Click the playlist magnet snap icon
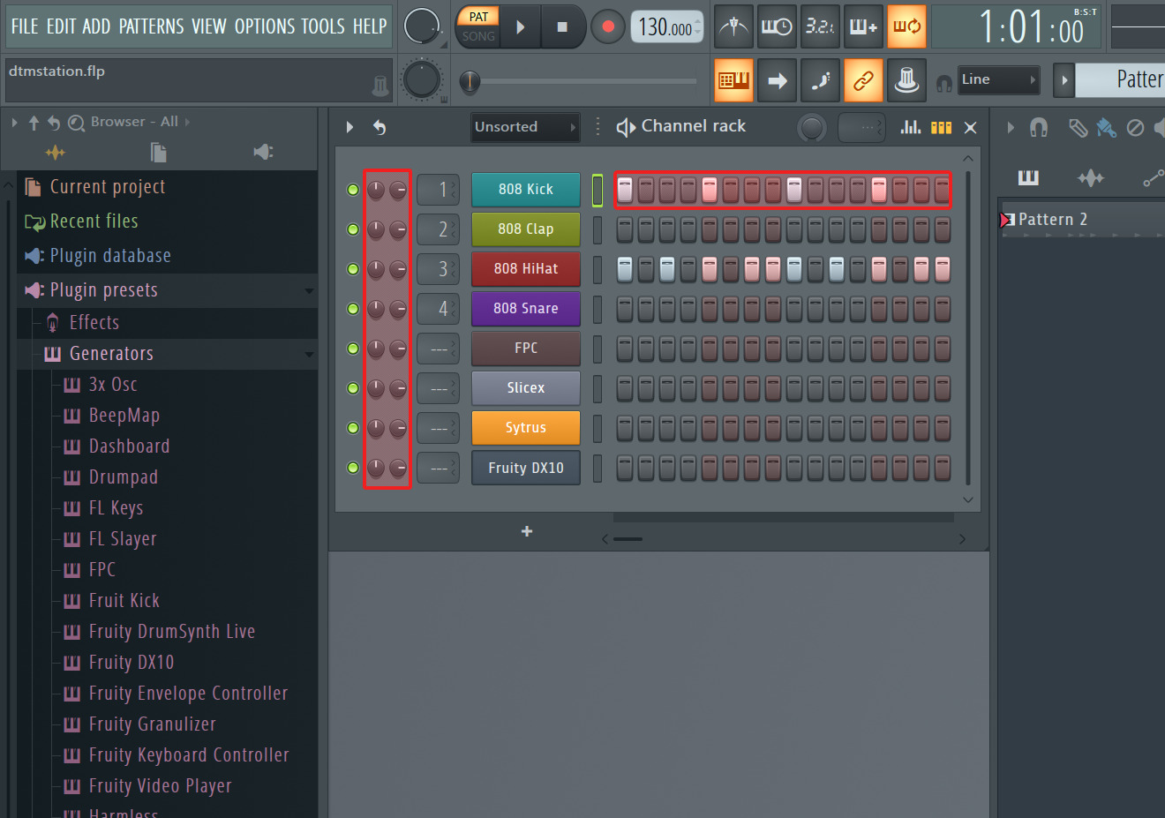This screenshot has width=1165, height=818. (x=1039, y=128)
